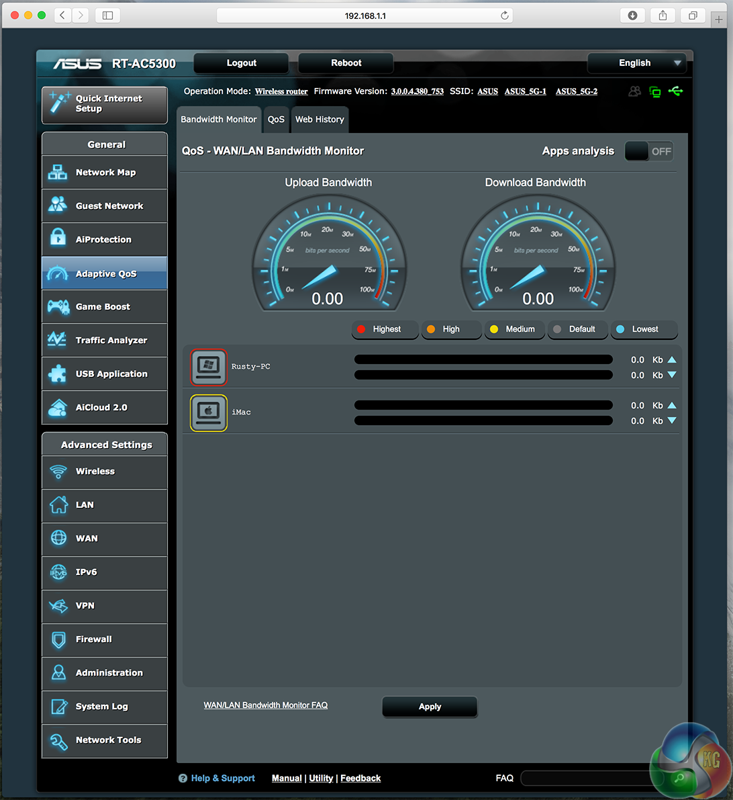Image resolution: width=733 pixels, height=800 pixels.
Task: Go back in Safari history
Action: point(62,15)
